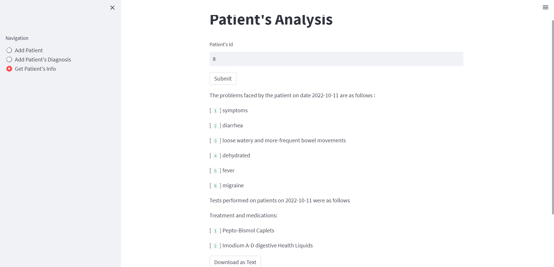
Task: Collapse the navigation sidebar
Action: 112,8
